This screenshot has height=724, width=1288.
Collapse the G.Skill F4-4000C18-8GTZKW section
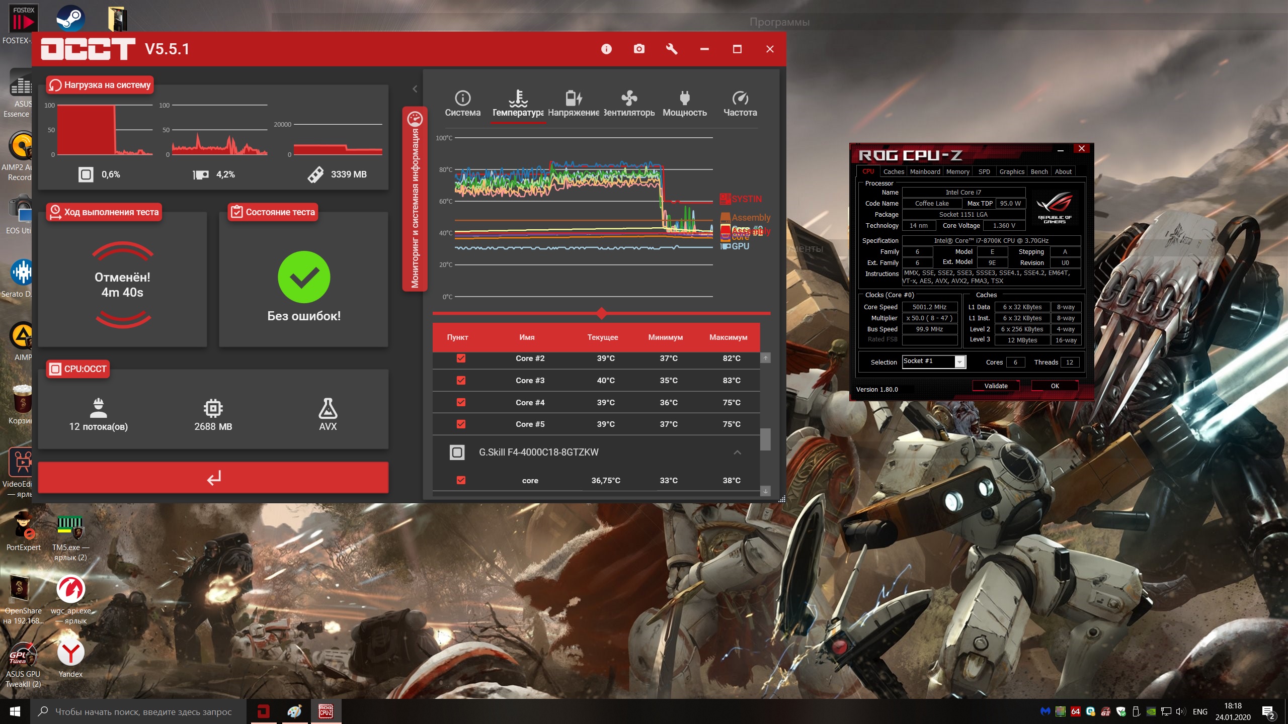click(737, 452)
